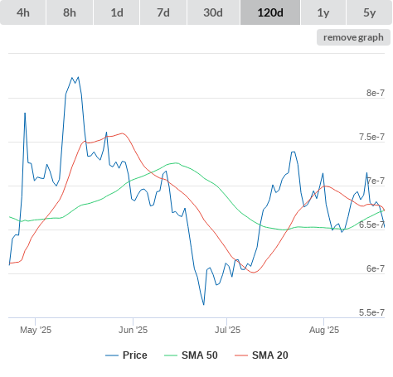Switch to the 5y range tab

[x=370, y=12]
